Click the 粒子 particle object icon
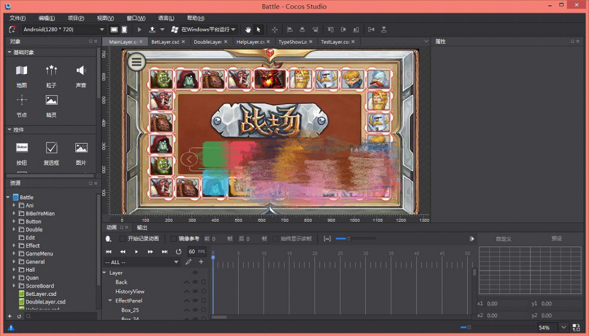This screenshot has height=336, width=589. coord(52,71)
